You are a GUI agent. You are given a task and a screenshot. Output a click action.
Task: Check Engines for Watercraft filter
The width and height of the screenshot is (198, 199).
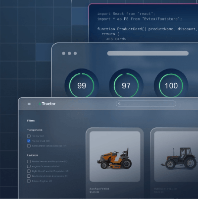[x=29, y=166]
